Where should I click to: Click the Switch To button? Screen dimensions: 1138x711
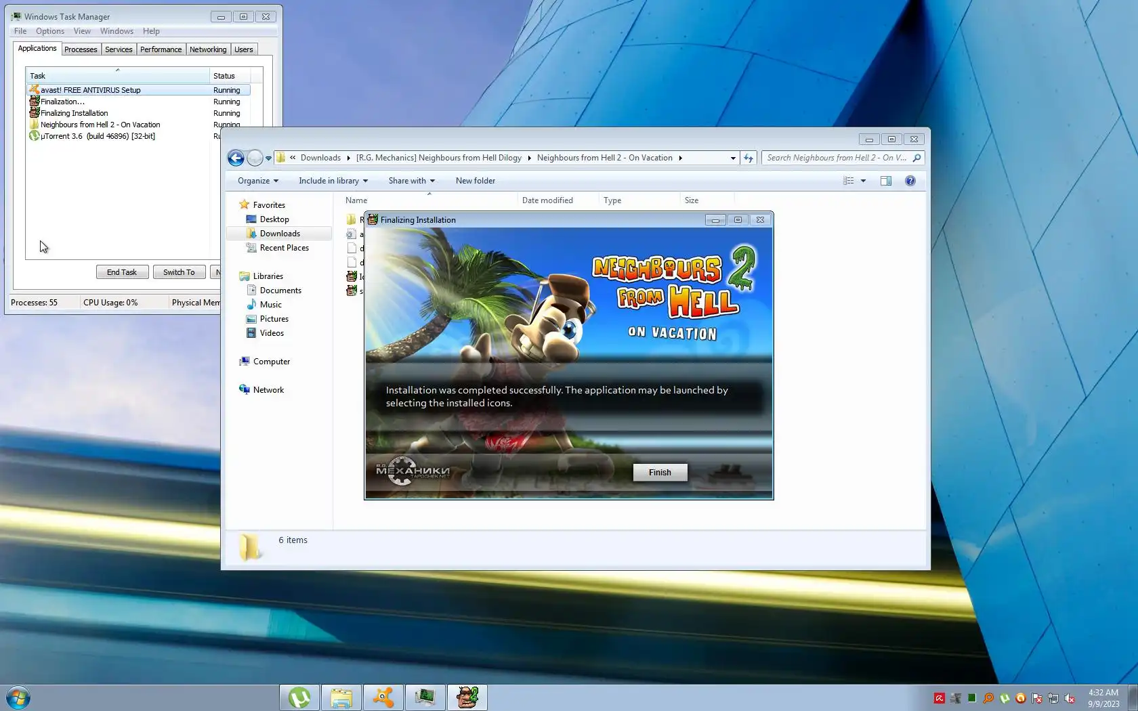coord(179,272)
